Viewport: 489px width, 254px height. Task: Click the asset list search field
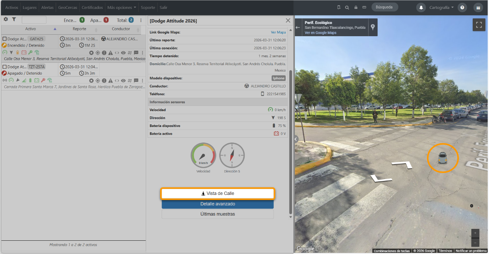(x=34, y=20)
